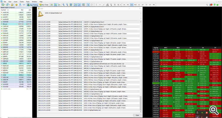Select the arrow cursor tool
Image resolution: width=222 pixels, height=118 pixels.
[88, 5]
